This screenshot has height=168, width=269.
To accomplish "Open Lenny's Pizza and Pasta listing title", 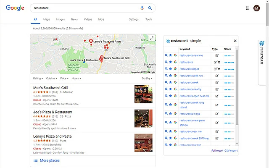I will 52,136.
